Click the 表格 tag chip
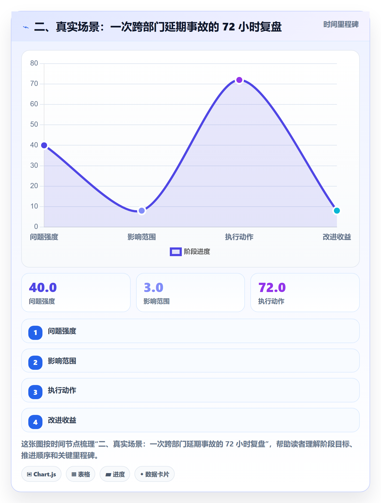 [x=81, y=474]
